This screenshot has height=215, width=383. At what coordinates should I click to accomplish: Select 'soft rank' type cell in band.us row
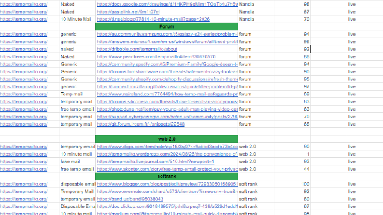256,199
